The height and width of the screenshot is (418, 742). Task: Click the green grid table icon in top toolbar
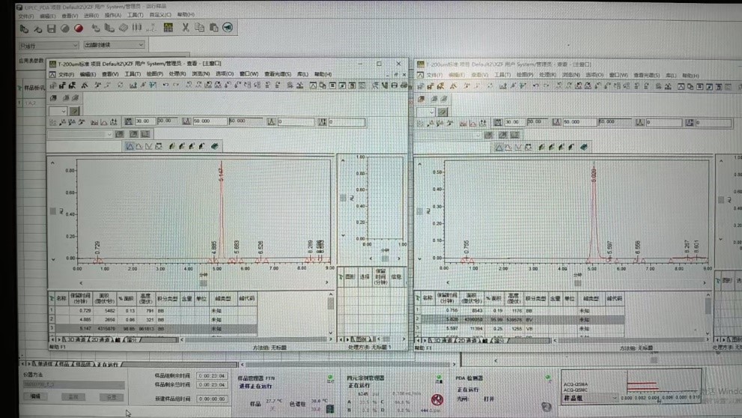pos(168,28)
